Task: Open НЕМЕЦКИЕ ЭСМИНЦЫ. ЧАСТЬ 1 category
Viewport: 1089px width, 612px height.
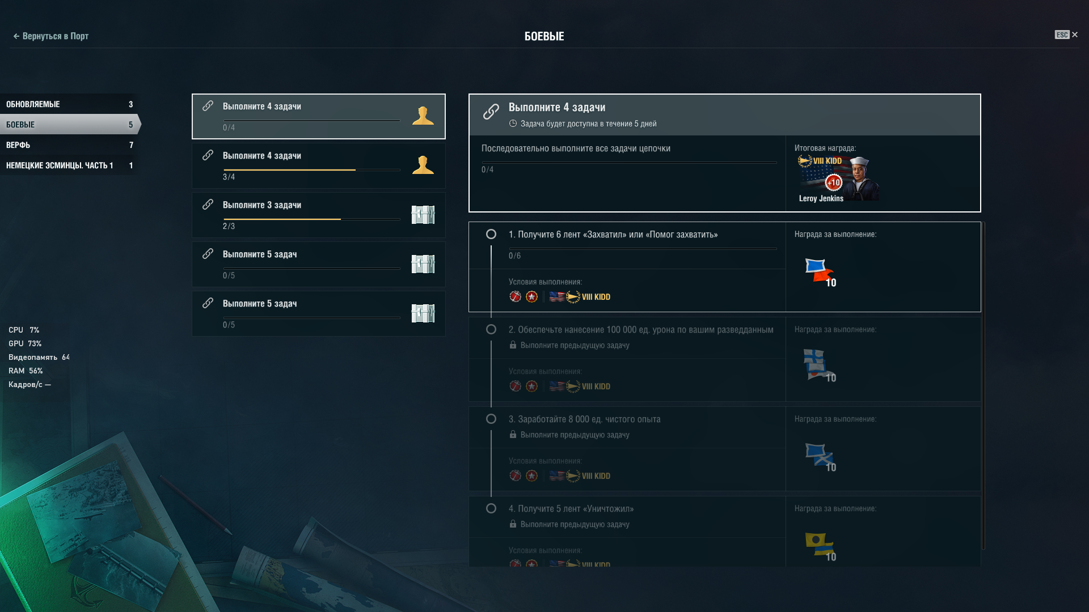Action: pos(69,165)
